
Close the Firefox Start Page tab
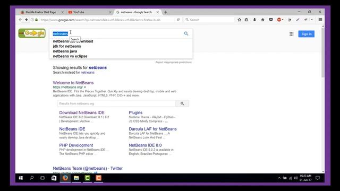pos(63,12)
